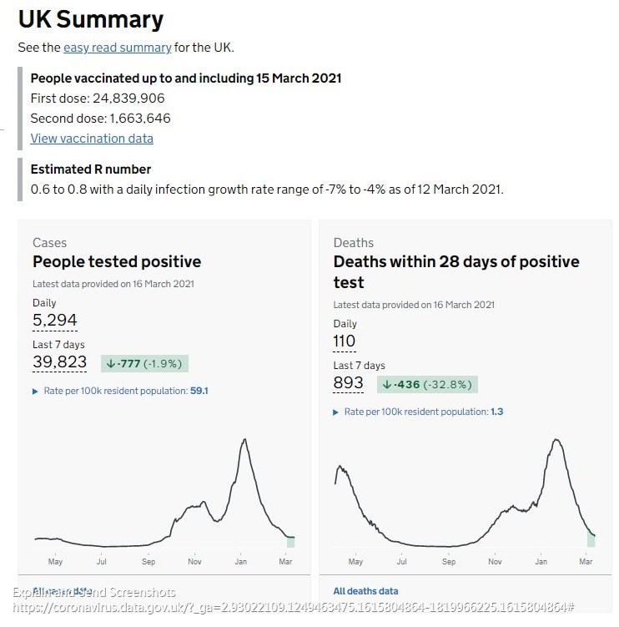This screenshot has height=627, width=619.
Task: Click the green highlighted end of cases chart
Action: click(290, 541)
